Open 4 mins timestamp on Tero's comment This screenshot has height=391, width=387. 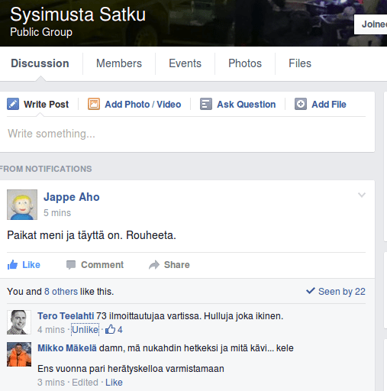51,330
